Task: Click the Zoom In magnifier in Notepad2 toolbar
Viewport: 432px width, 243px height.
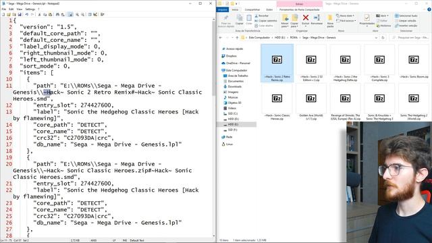Action: coord(78,14)
